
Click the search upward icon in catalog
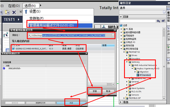[163, 21]
